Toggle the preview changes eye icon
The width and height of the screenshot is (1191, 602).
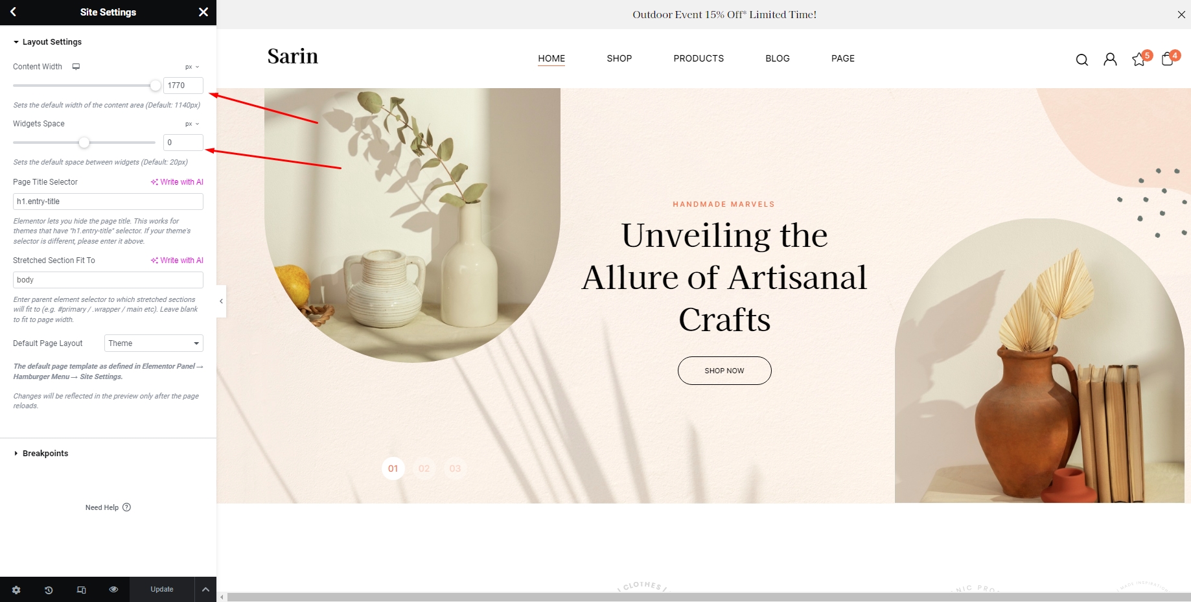pos(113,589)
